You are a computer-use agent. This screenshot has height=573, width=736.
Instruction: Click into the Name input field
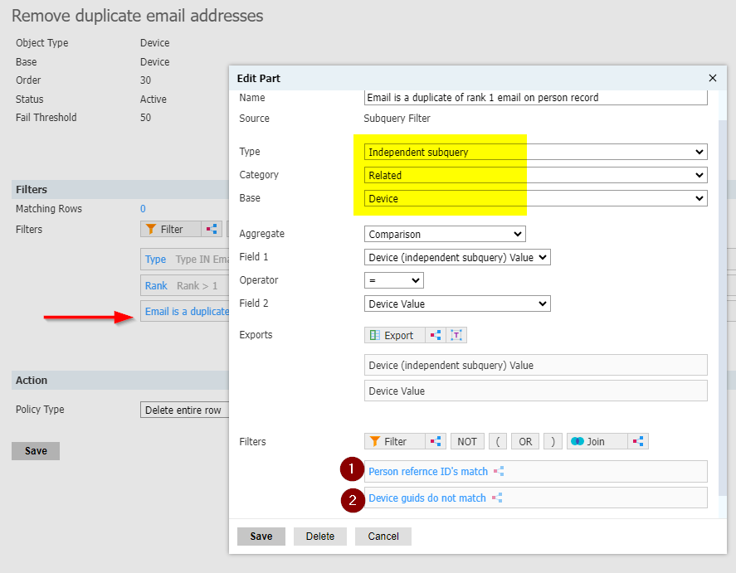tap(535, 98)
